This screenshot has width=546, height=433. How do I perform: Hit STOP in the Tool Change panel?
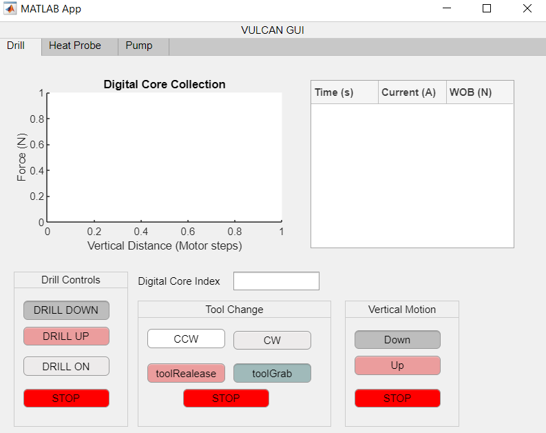[x=226, y=398]
